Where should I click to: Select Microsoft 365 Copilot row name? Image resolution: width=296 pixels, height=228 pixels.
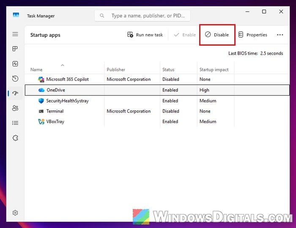tap(67, 80)
